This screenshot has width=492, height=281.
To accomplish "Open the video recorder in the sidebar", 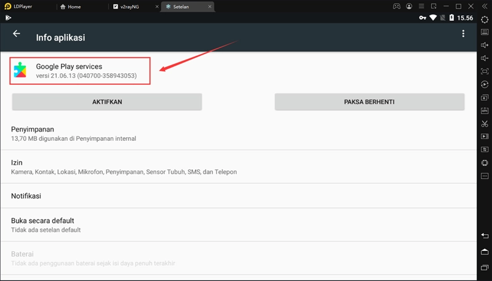I will (x=485, y=137).
